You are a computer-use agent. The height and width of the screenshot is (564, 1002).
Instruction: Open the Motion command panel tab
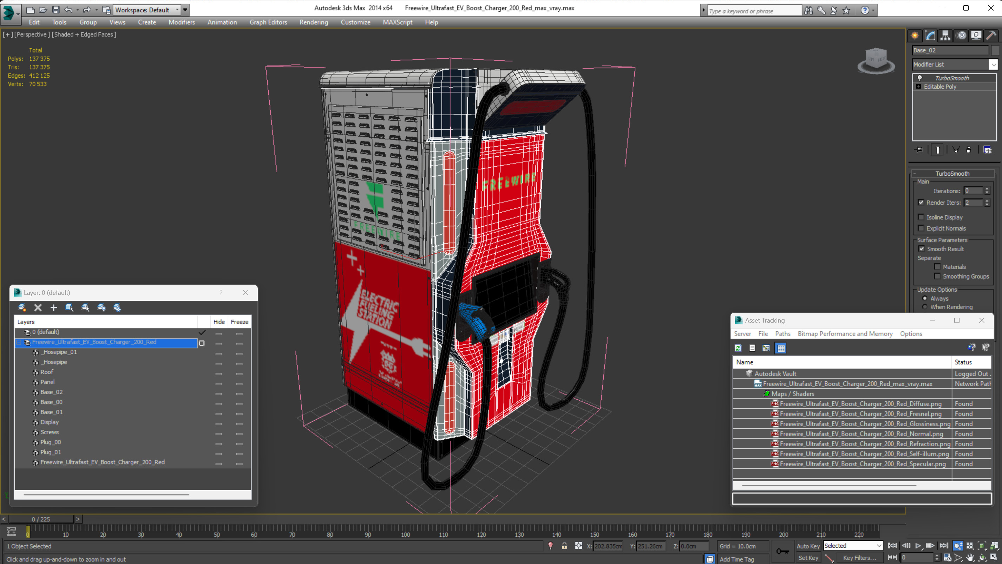[961, 35]
